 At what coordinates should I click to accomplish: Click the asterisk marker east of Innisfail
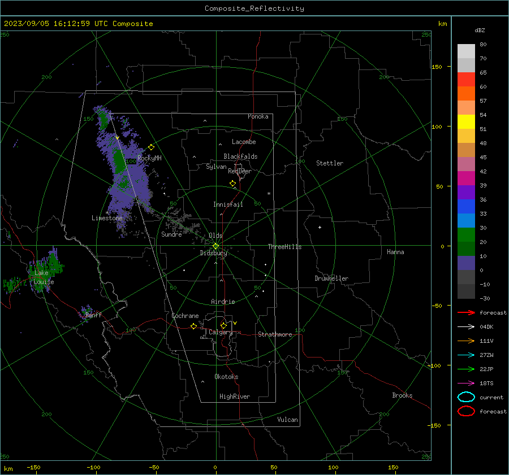[269, 194]
